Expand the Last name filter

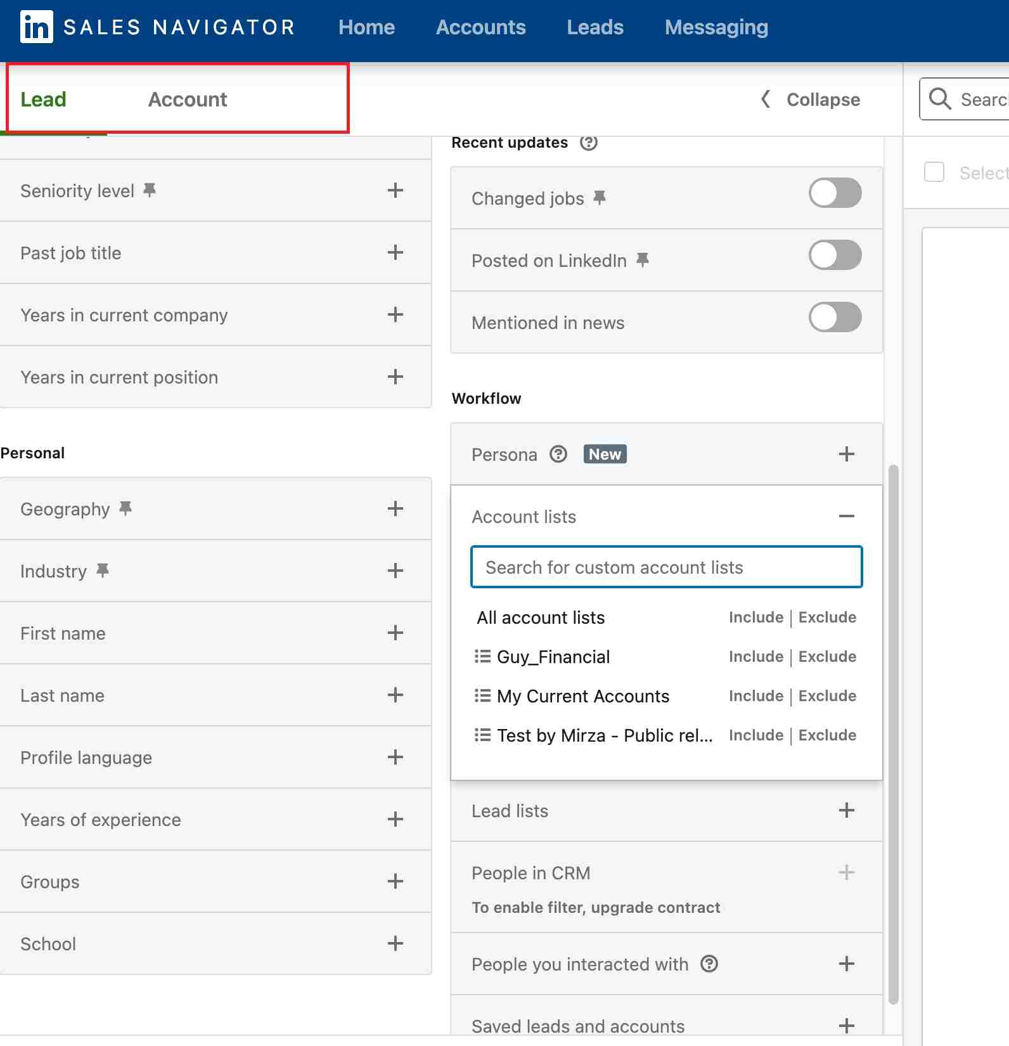395,695
